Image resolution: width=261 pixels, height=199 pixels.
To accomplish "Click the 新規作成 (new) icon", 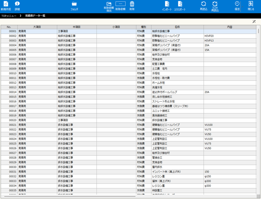I will pyautogui.click(x=6, y=4).
